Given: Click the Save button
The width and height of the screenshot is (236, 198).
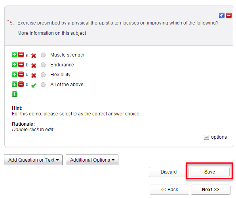Looking at the screenshot, I should point(209,172).
